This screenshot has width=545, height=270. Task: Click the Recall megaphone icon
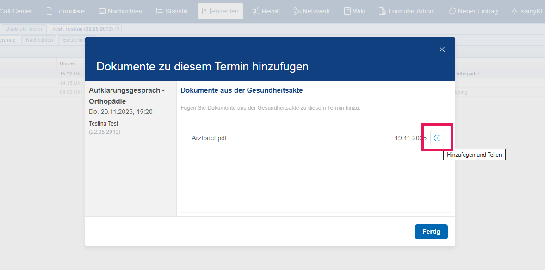click(x=256, y=11)
